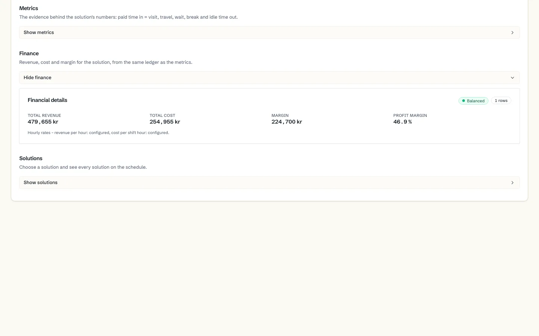This screenshot has width=539, height=336.
Task: Click the TOTAL REVENUE label
Action: click(x=44, y=115)
